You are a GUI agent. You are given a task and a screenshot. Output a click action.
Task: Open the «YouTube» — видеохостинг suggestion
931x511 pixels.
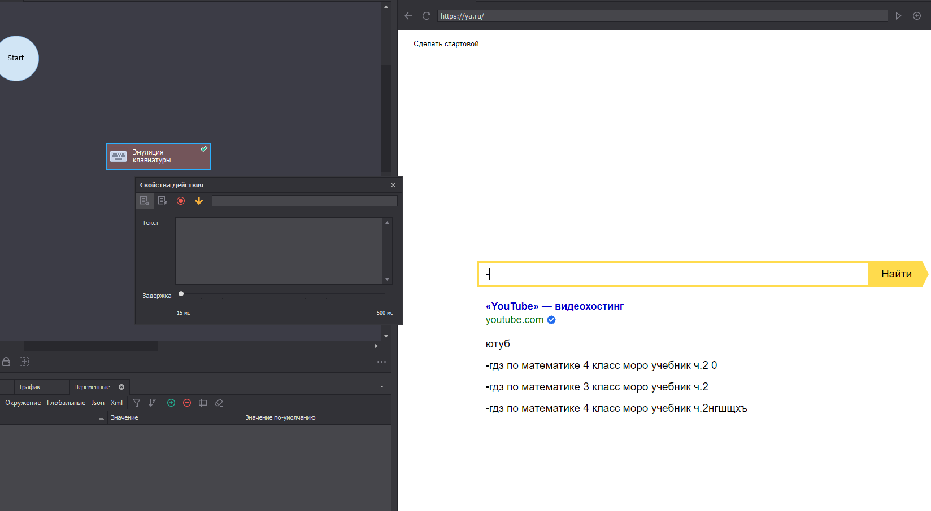click(555, 306)
